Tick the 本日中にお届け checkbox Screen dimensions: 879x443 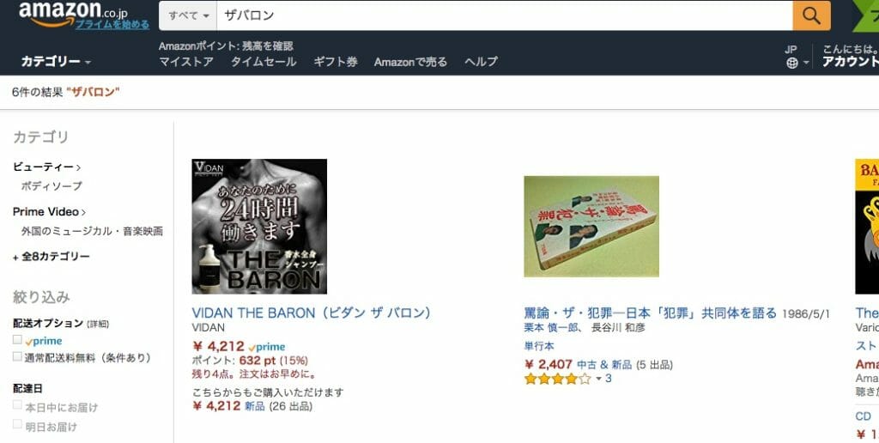tap(17, 405)
